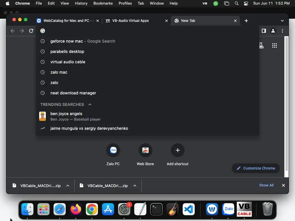The width and height of the screenshot is (295, 221).
Task: Open TextEdit from the dock
Action: (x=140, y=209)
